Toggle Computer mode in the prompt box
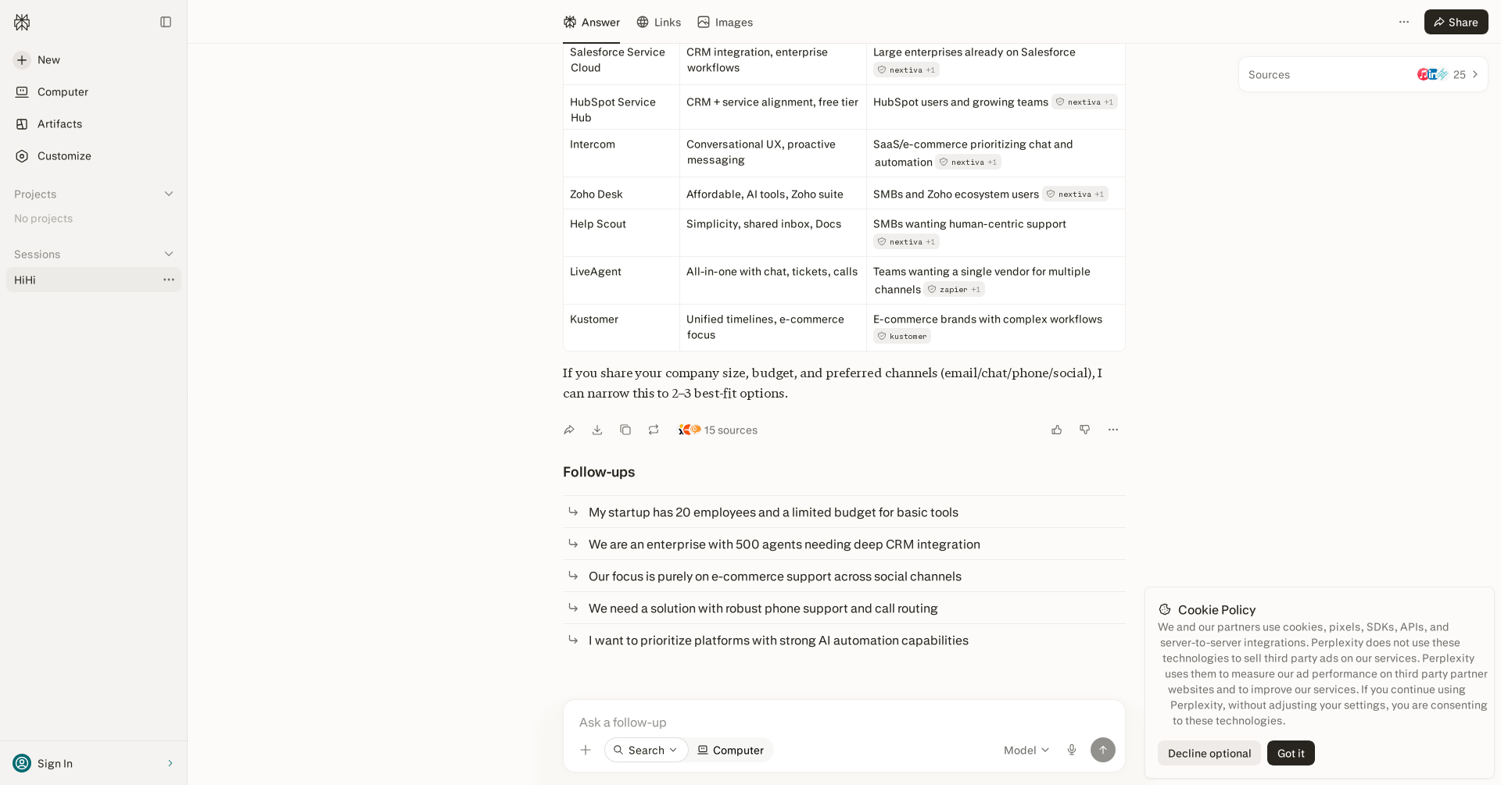This screenshot has width=1501, height=785. [x=731, y=750]
